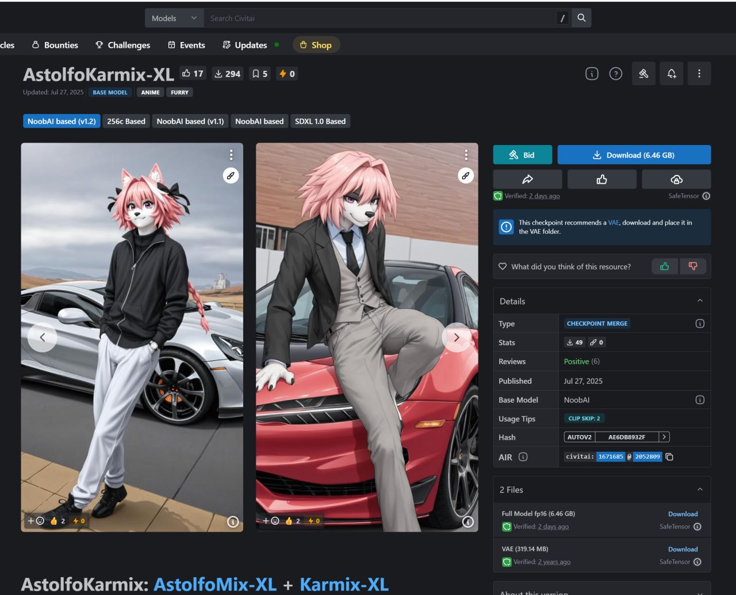Tip buzz on the silver car image

coord(79,521)
